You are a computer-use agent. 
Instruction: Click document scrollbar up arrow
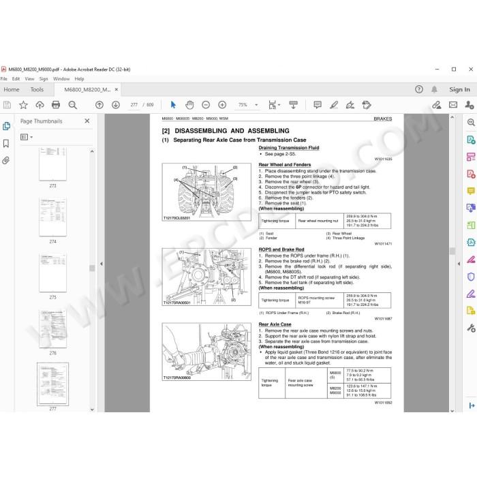click(452, 117)
